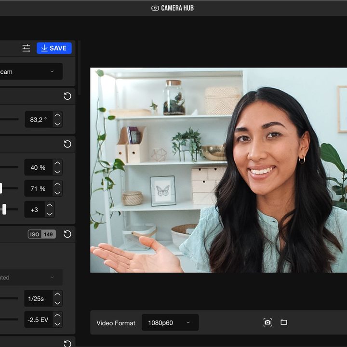The height and width of the screenshot is (347, 347).
Task: Reset the exposure section next to ISO 149
Action: (67, 234)
